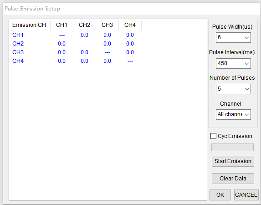Open the Pulse Width dropdown
The image size is (261, 205).
[233, 37]
